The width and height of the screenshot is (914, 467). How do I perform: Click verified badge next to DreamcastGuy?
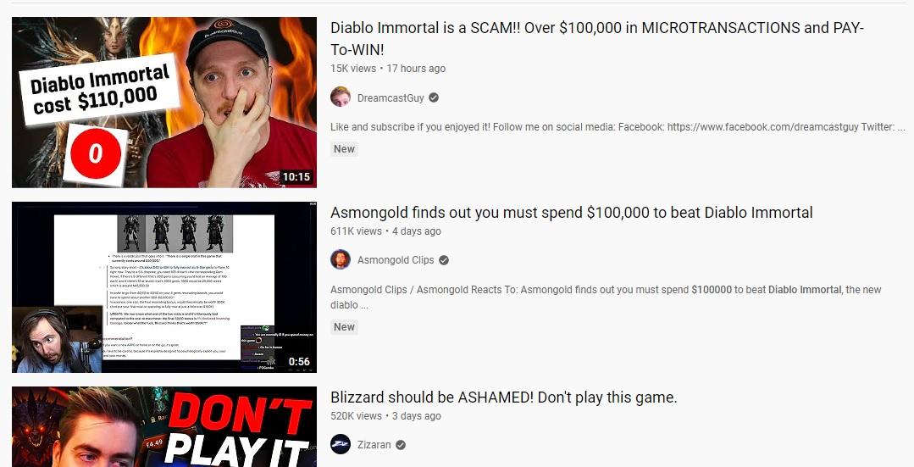click(x=434, y=98)
